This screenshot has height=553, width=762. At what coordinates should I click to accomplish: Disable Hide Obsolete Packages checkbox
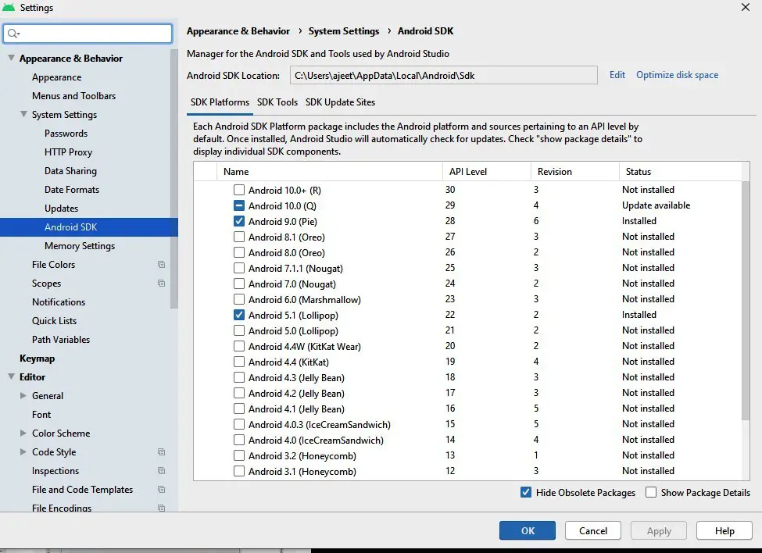tap(526, 492)
